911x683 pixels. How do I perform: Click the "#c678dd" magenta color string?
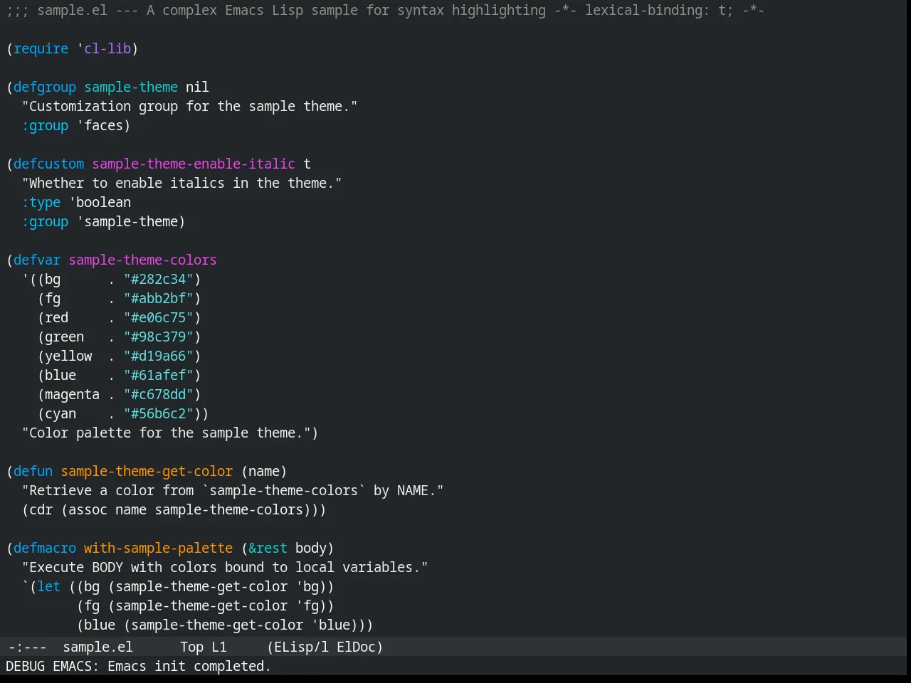click(159, 394)
